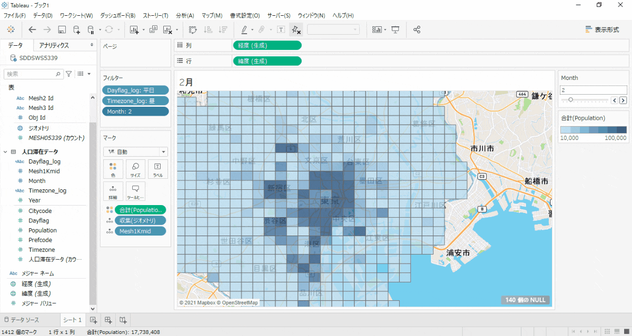Add a new dashboard tab icon
The height and width of the screenshot is (336, 632).
pos(108,320)
